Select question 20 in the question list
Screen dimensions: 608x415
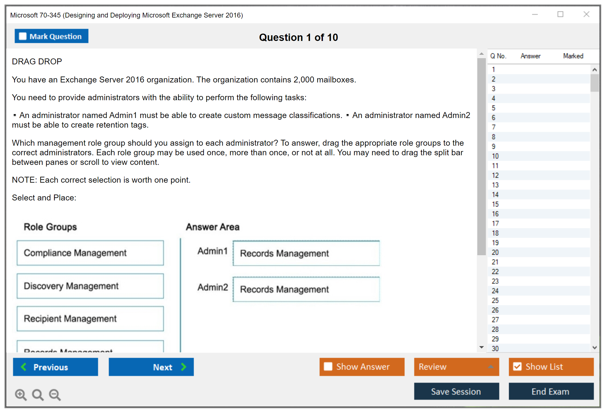pos(495,252)
